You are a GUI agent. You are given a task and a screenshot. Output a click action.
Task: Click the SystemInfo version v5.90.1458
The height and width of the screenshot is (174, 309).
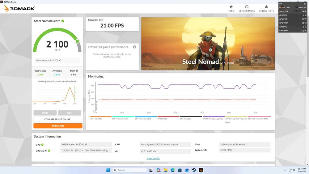(244, 150)
